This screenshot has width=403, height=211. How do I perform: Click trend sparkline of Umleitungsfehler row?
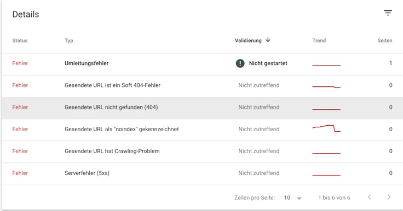pyautogui.click(x=326, y=66)
